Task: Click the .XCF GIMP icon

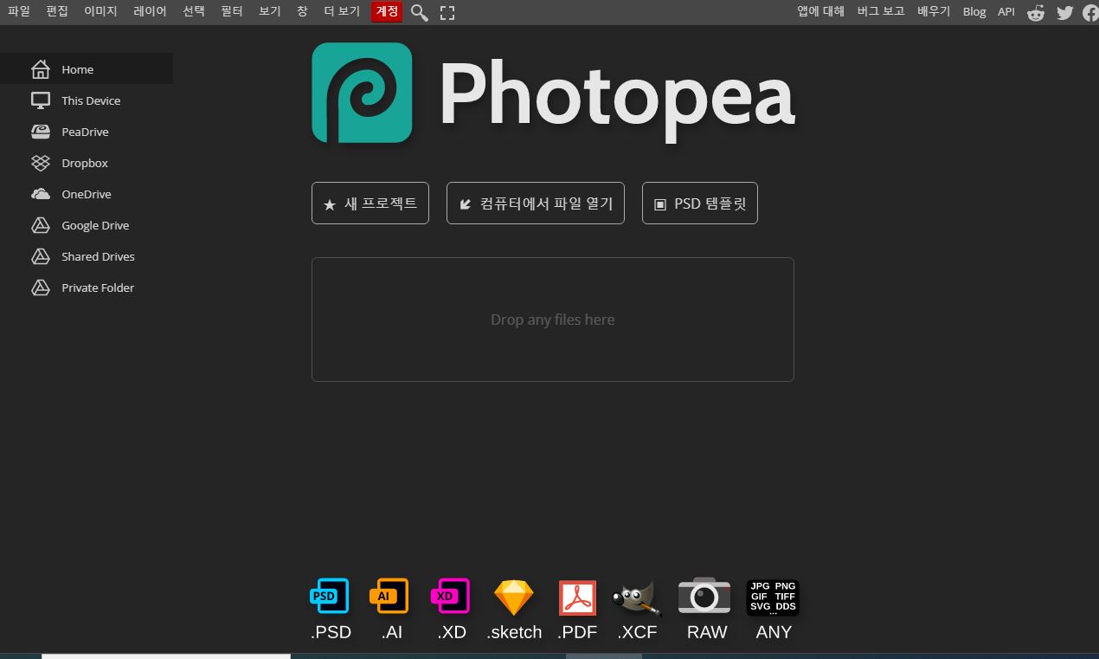Action: [637, 598]
